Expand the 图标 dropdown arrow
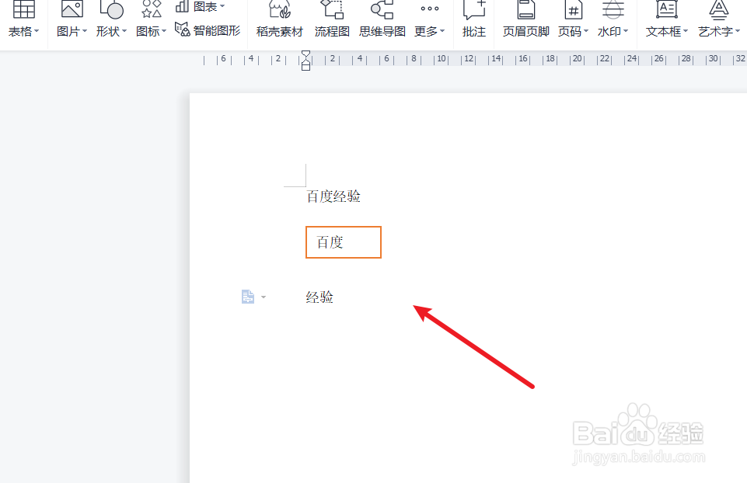The width and height of the screenshot is (747, 483). 164,31
